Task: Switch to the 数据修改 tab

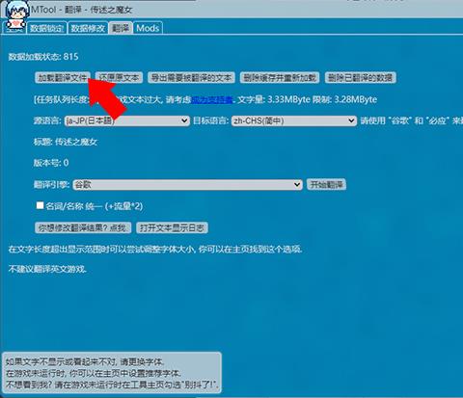Action: pyautogui.click(x=88, y=28)
